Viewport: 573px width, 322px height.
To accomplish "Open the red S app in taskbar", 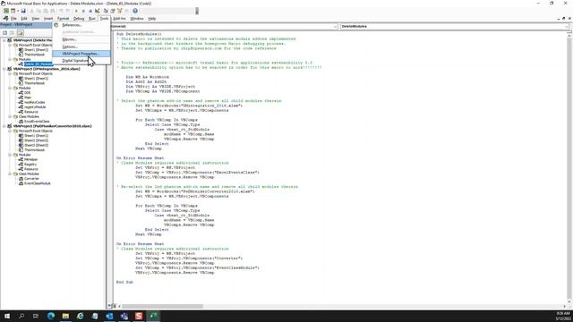I will coord(139,316).
